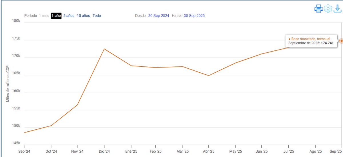Click the 150k y-axis label
This screenshot has width=343, height=157.
[x=16, y=126]
